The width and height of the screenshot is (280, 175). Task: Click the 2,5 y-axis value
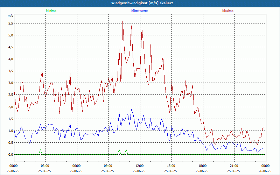[11, 95]
